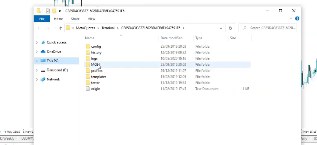Open the history folder icon
The height and width of the screenshot is (145, 317).
coord(88,52)
